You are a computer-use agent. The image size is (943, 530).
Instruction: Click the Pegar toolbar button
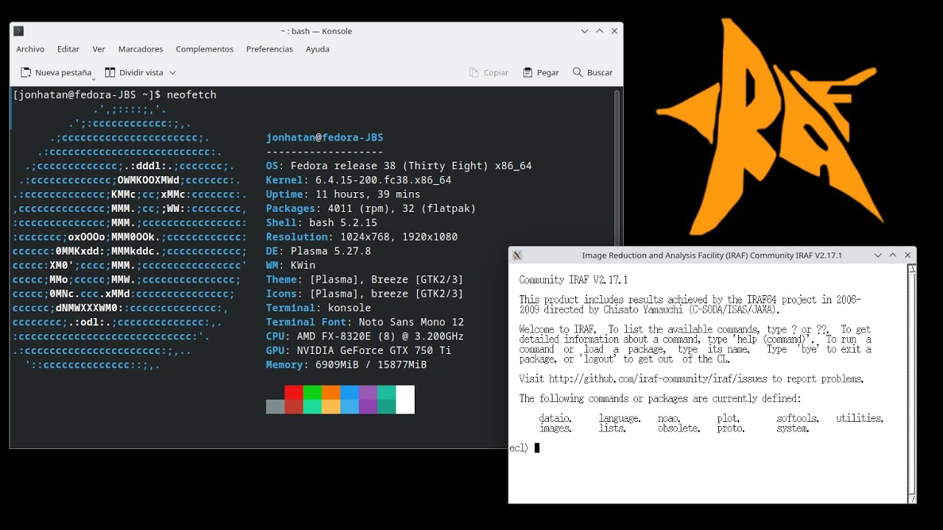click(541, 73)
